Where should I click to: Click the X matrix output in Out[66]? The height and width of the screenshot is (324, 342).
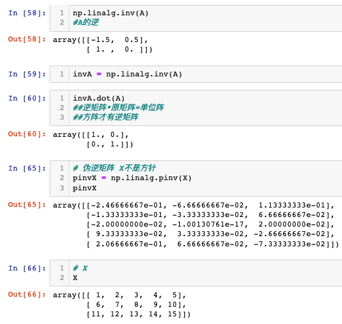point(121,304)
